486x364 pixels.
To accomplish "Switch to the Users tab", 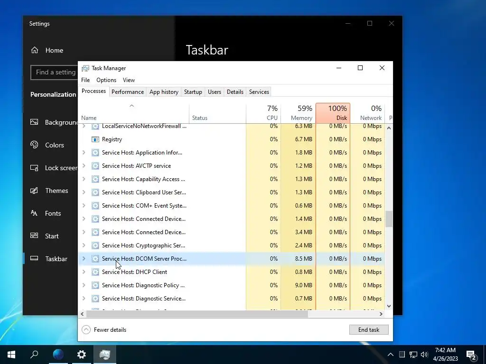I will (215, 92).
